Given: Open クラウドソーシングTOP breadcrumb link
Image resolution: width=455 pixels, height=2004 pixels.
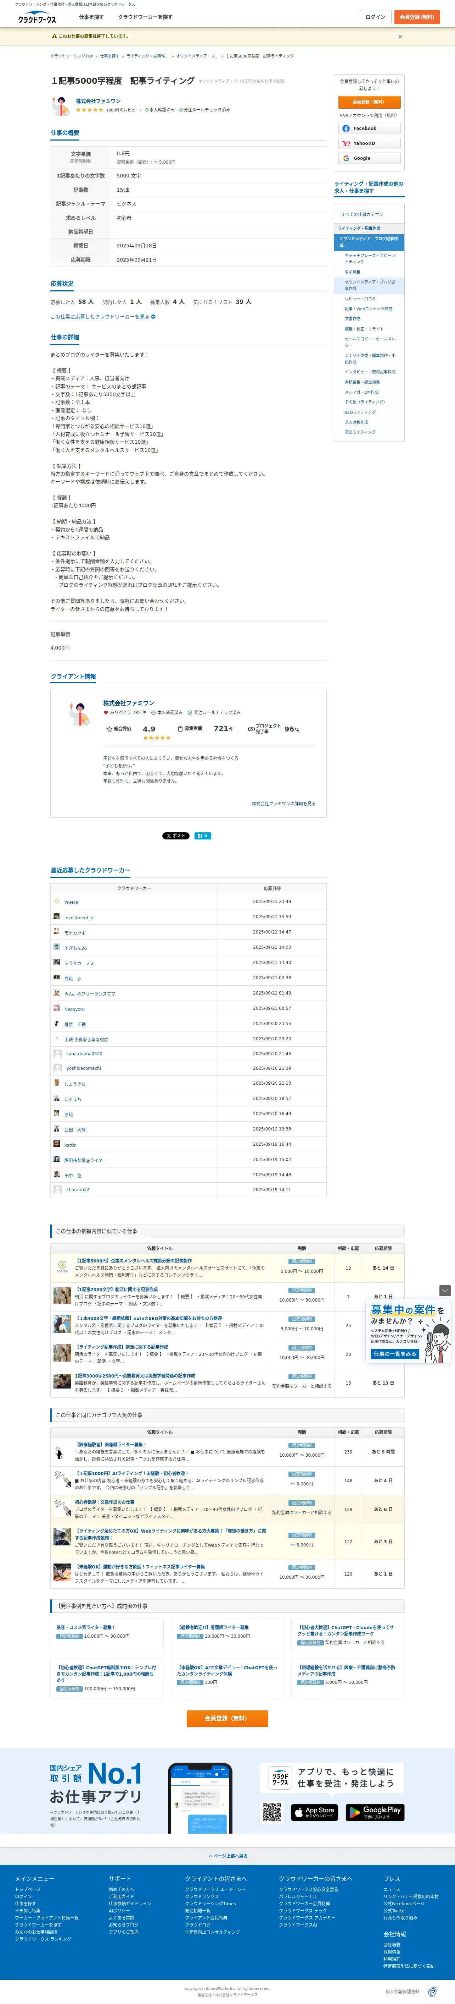Looking at the screenshot, I should [x=72, y=56].
